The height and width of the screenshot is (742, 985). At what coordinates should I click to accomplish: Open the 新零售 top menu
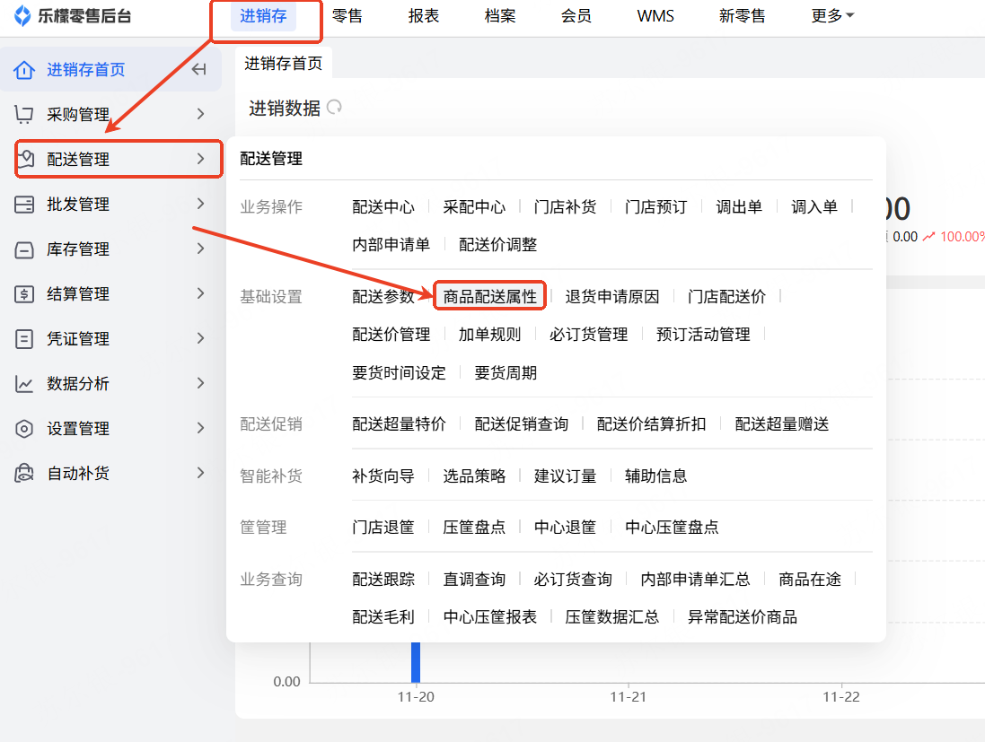[x=742, y=15]
